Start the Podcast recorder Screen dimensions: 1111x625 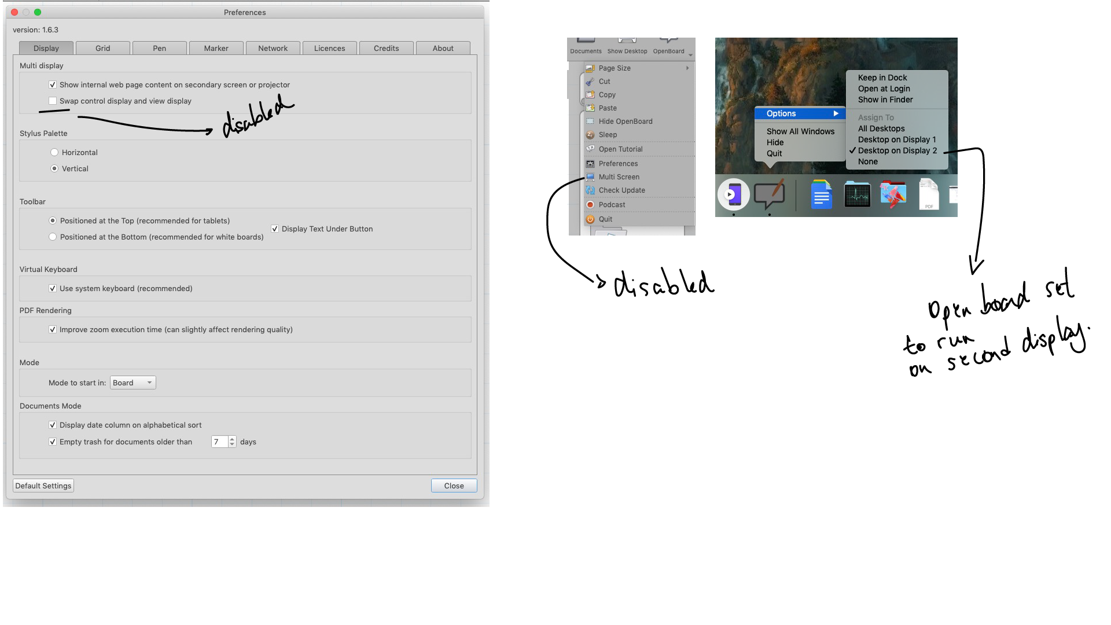[612, 204]
